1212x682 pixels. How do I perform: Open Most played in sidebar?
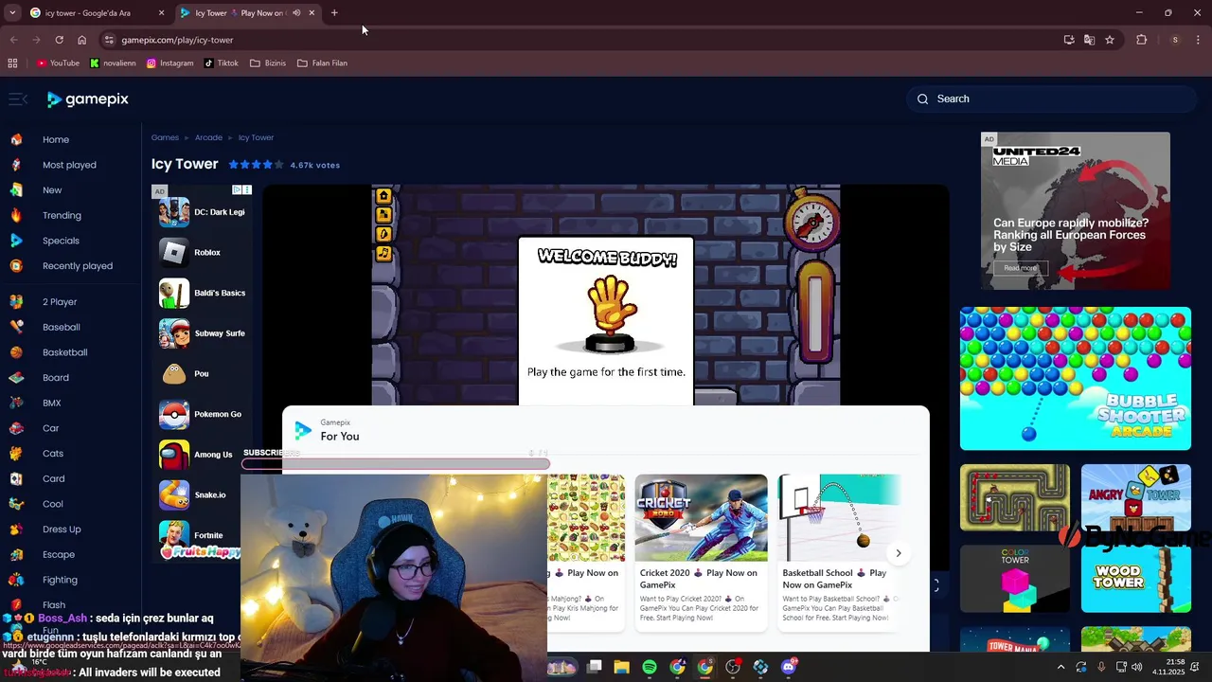coord(69,165)
